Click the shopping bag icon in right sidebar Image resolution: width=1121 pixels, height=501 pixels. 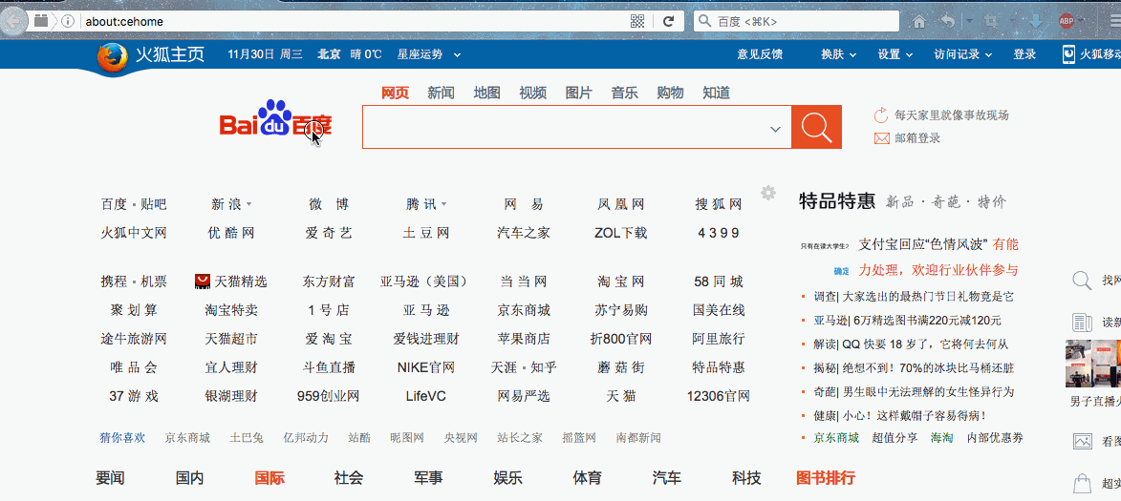1083,484
